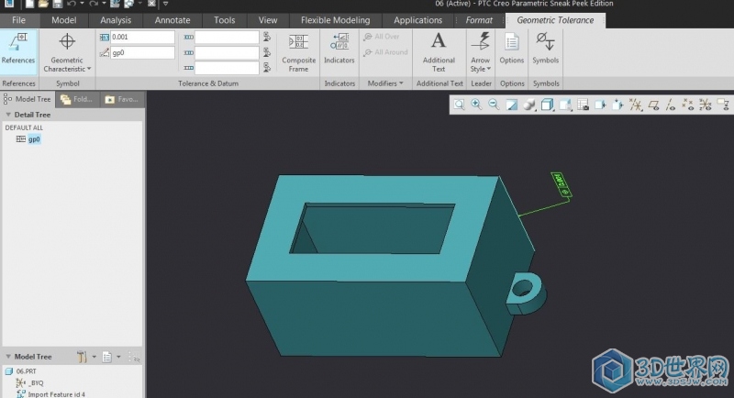This screenshot has height=398, width=734.
Task: Toggle datum plane display in graphics toolbar
Action: coord(654,105)
